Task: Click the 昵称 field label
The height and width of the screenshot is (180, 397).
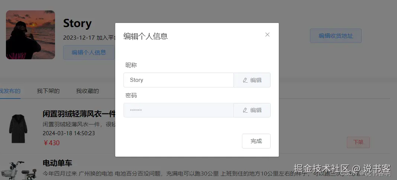Action: 131,65
